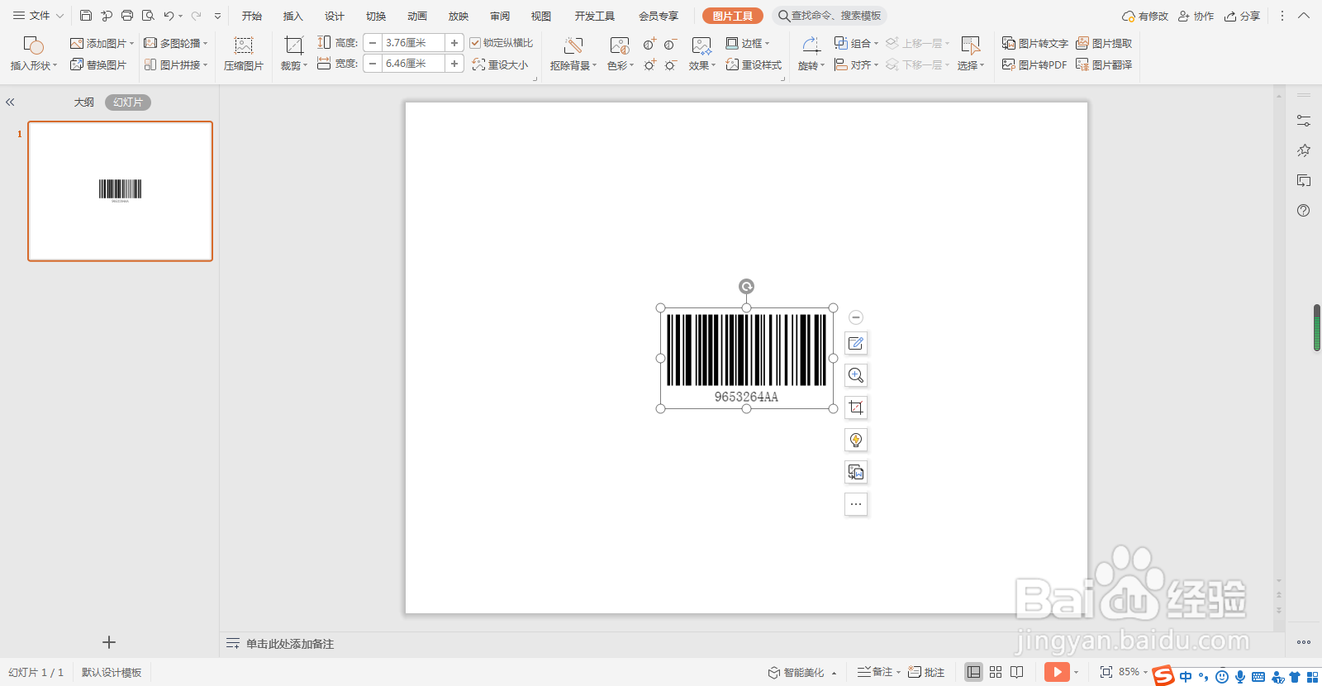The image size is (1322, 686).
Task: Click the Share (分享) button
Action: tap(1243, 16)
